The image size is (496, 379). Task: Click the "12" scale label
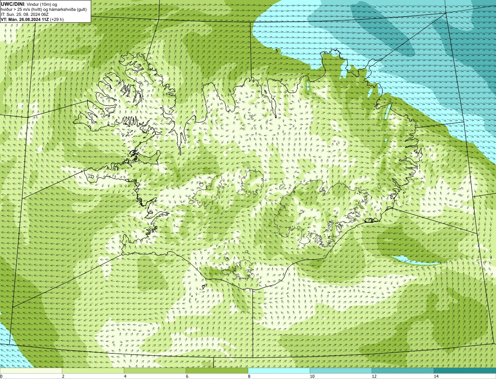point(374,376)
